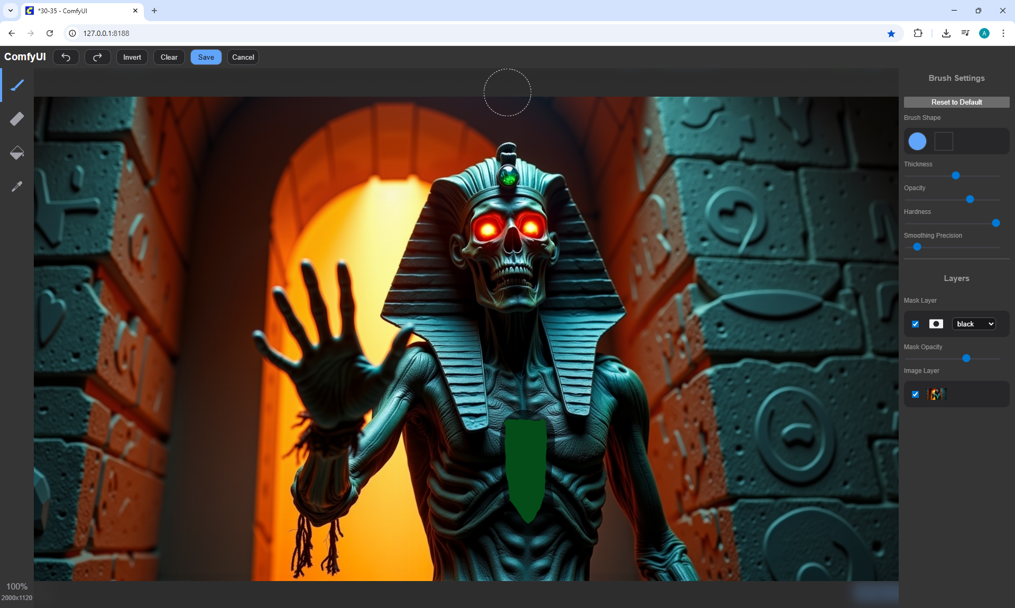Click the mask blend mode icon

click(936, 324)
